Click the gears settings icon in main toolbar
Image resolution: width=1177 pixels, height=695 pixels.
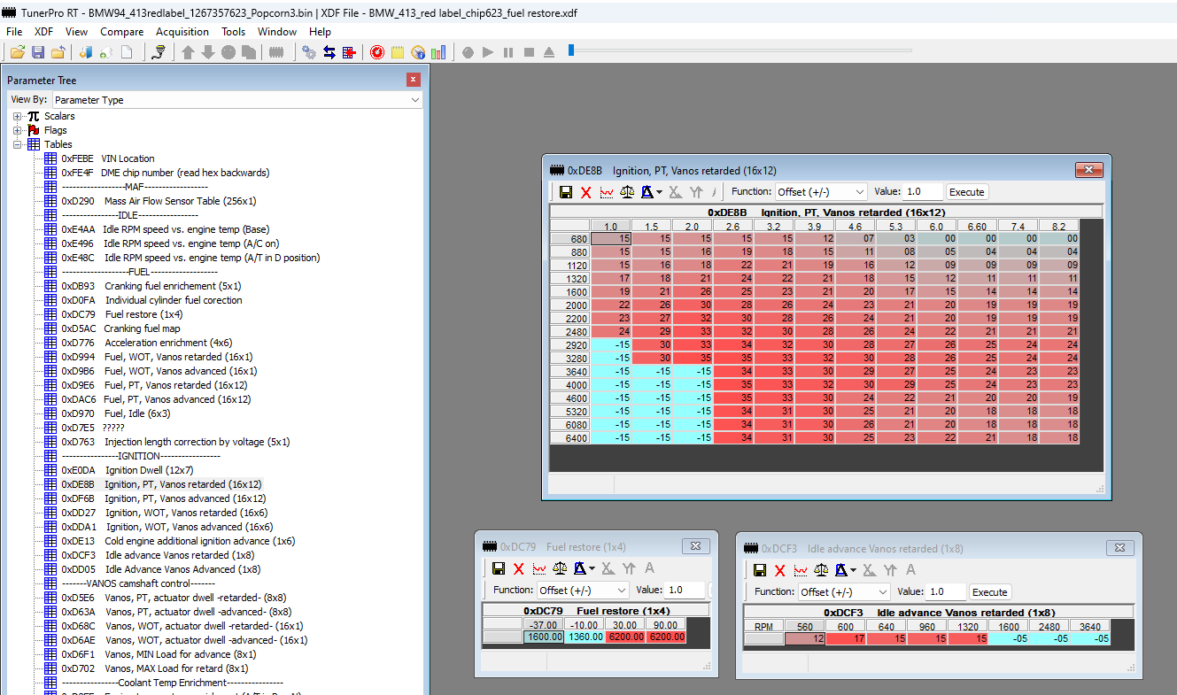coord(309,52)
